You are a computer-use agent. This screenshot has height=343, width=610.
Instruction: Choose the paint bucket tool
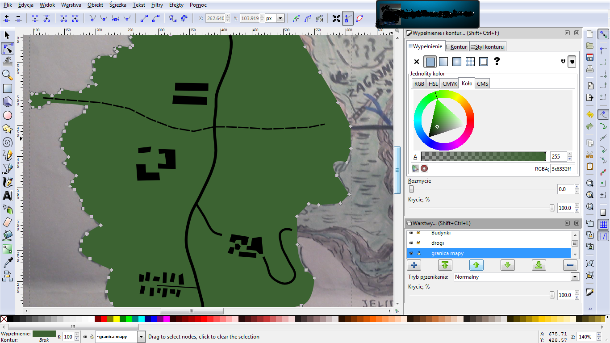[7, 236]
